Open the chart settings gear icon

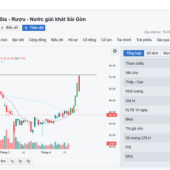115,51
